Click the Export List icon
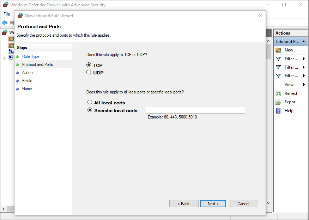Viewport: 309px width, 220px height. pos(278,102)
